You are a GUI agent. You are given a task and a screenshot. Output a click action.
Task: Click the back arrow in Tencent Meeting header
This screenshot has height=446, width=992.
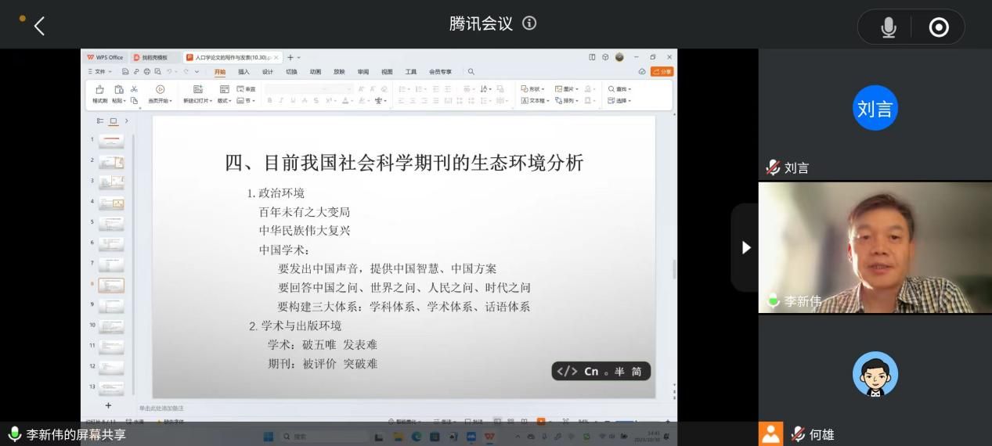click(x=39, y=26)
